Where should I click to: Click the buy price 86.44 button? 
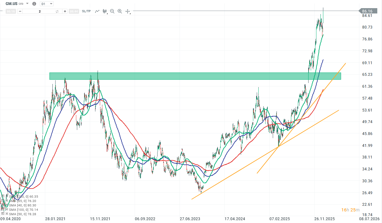pyautogui.click(x=74, y=11)
